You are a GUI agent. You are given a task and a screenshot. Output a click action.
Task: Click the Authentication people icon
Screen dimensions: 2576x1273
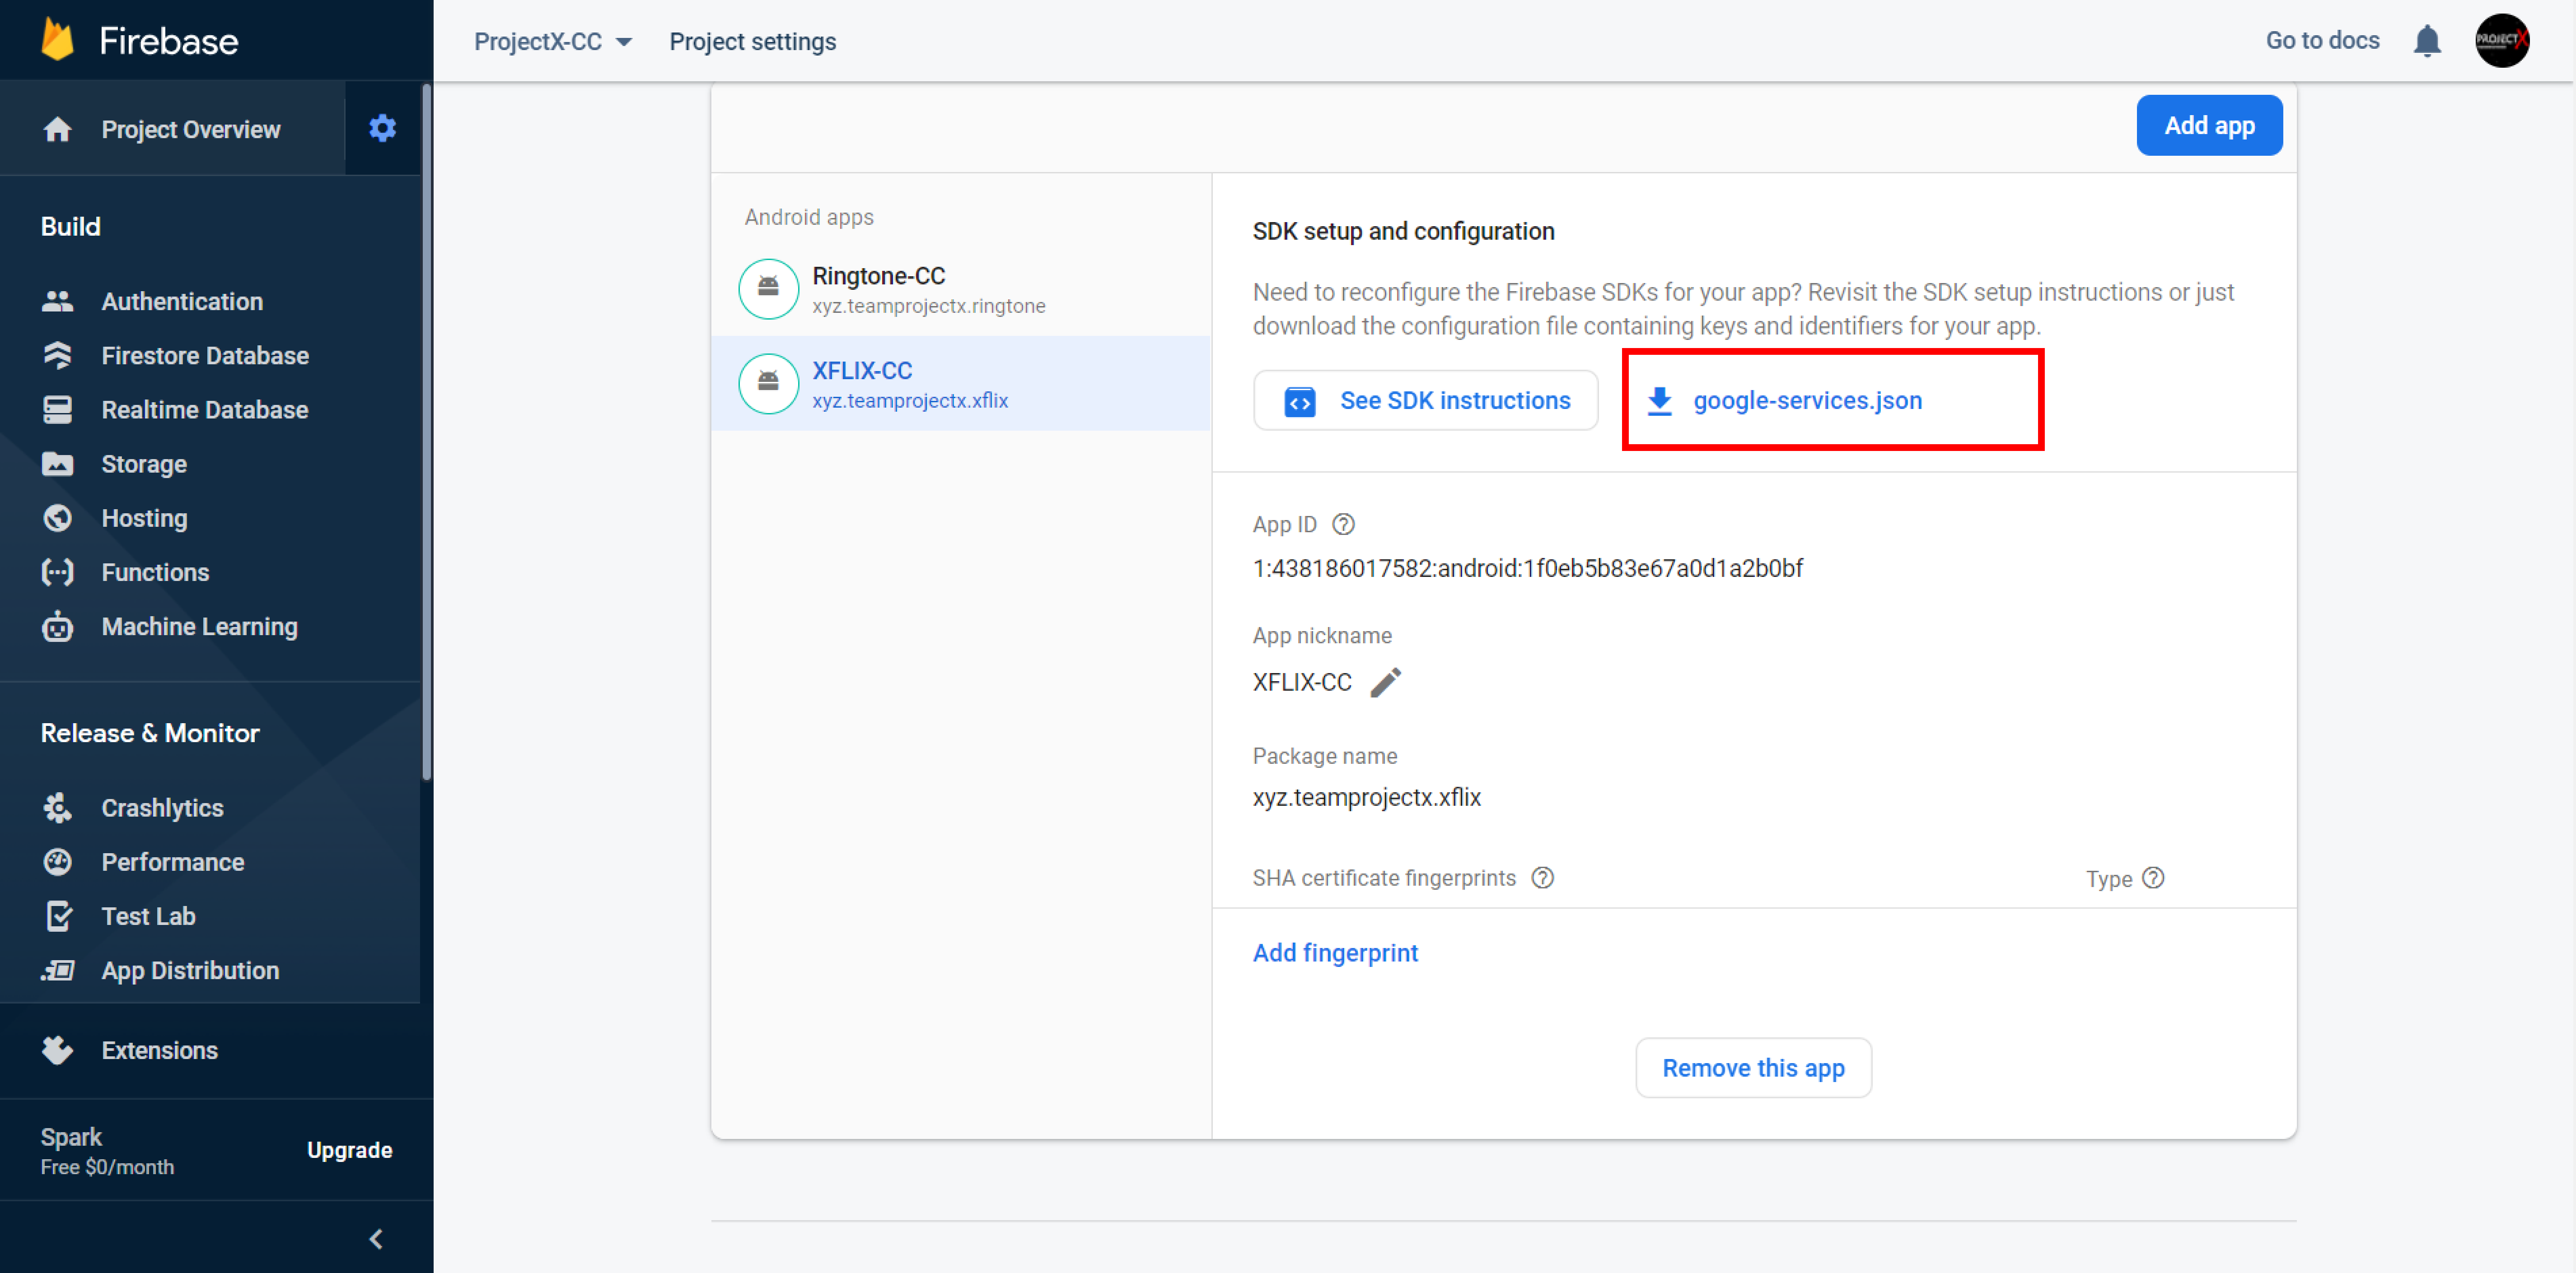[57, 301]
